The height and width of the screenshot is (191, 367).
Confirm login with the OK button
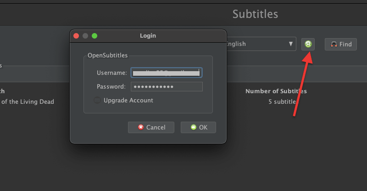tap(198, 127)
